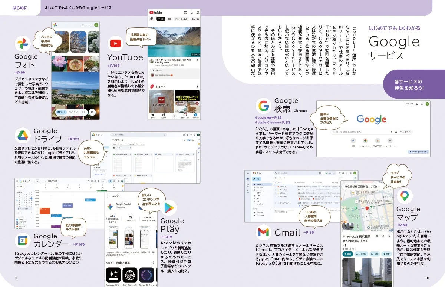Open more options beside スポンサー・検索に関連

tap(153, 263)
